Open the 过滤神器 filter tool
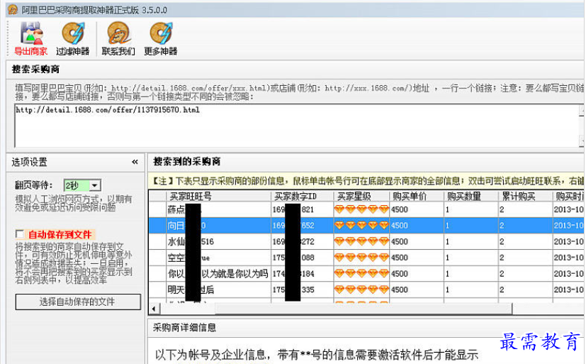This screenshot has height=364, width=586. coord(73,38)
